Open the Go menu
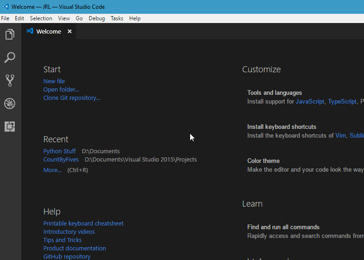364x260 pixels. point(79,18)
